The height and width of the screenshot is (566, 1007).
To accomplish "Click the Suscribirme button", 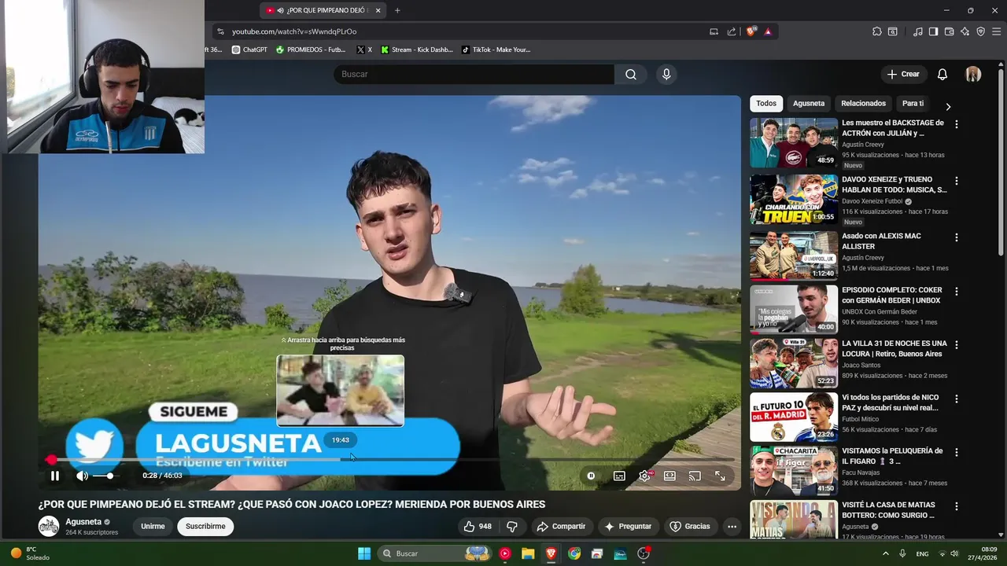I will (x=205, y=527).
